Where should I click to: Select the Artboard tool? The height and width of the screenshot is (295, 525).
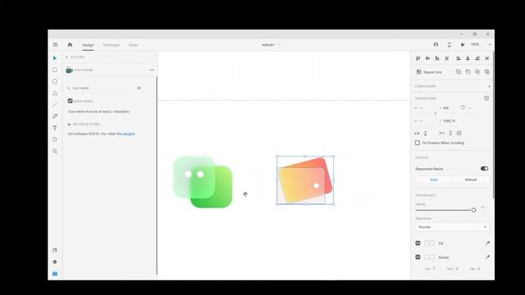(x=55, y=139)
